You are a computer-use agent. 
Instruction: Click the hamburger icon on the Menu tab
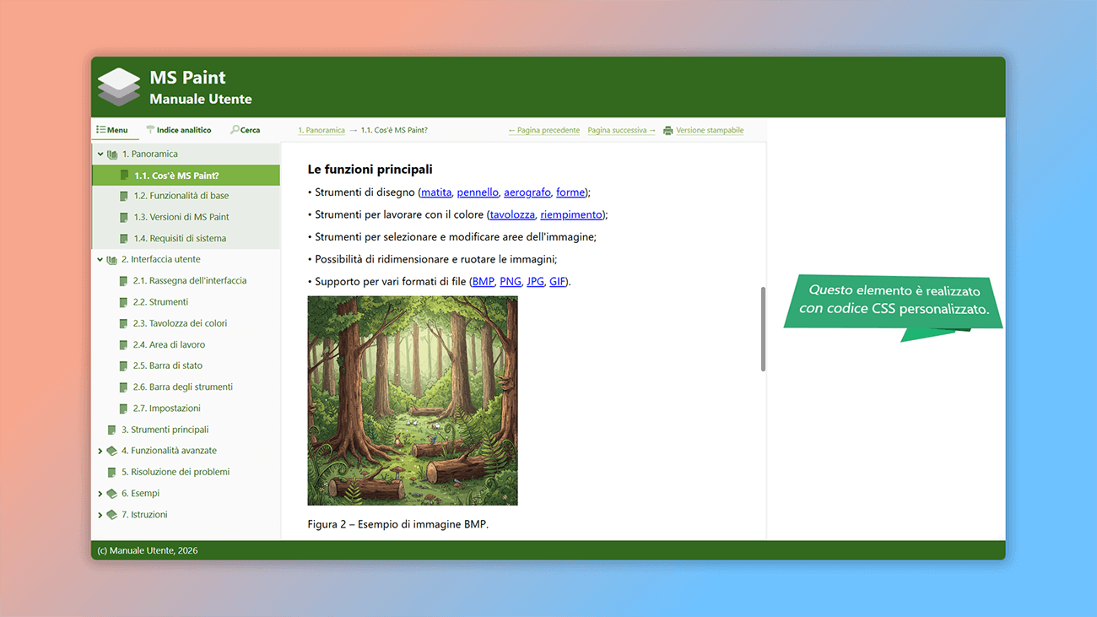(x=102, y=129)
